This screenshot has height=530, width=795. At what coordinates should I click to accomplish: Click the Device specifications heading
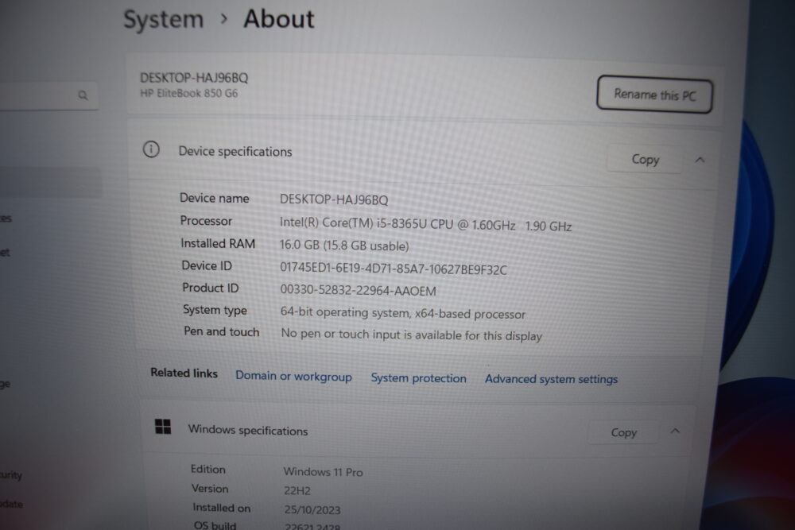(235, 152)
